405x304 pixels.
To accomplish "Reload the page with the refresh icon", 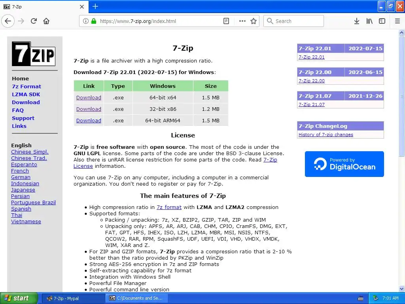I will (x=34, y=21).
